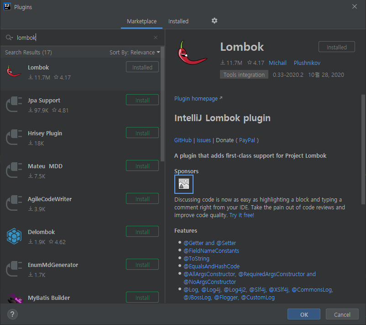Click the Search Results (17) label
The width and height of the screenshot is (366, 325).
pyautogui.click(x=28, y=53)
